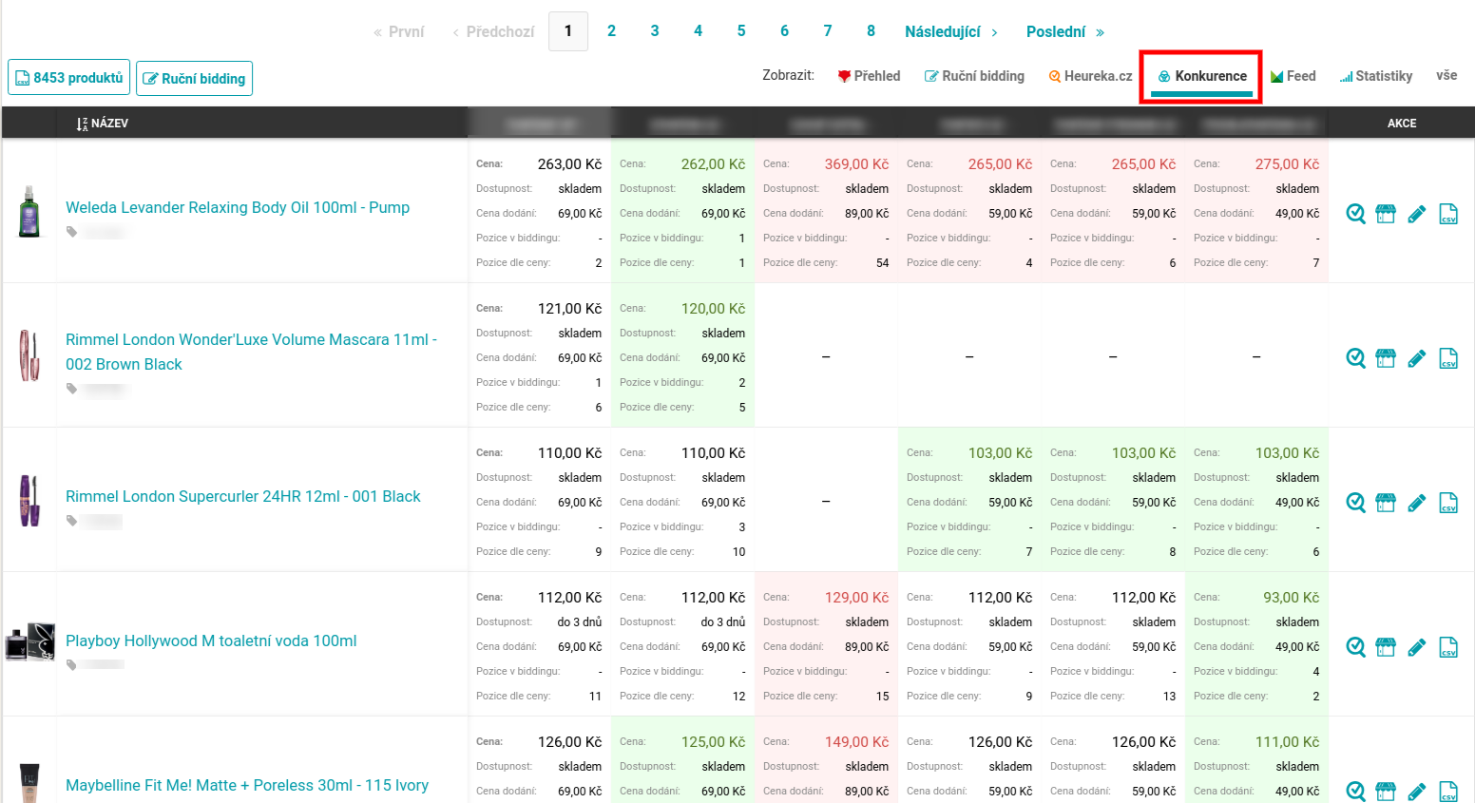Screen dimensions: 1475x803
Task: Click the 8453 produktů export button
Action: (69, 78)
